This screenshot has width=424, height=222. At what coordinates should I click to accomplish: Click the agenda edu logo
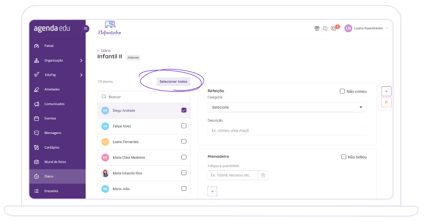click(52, 29)
